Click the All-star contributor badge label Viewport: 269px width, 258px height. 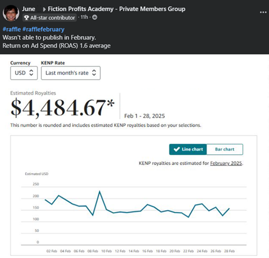point(53,18)
